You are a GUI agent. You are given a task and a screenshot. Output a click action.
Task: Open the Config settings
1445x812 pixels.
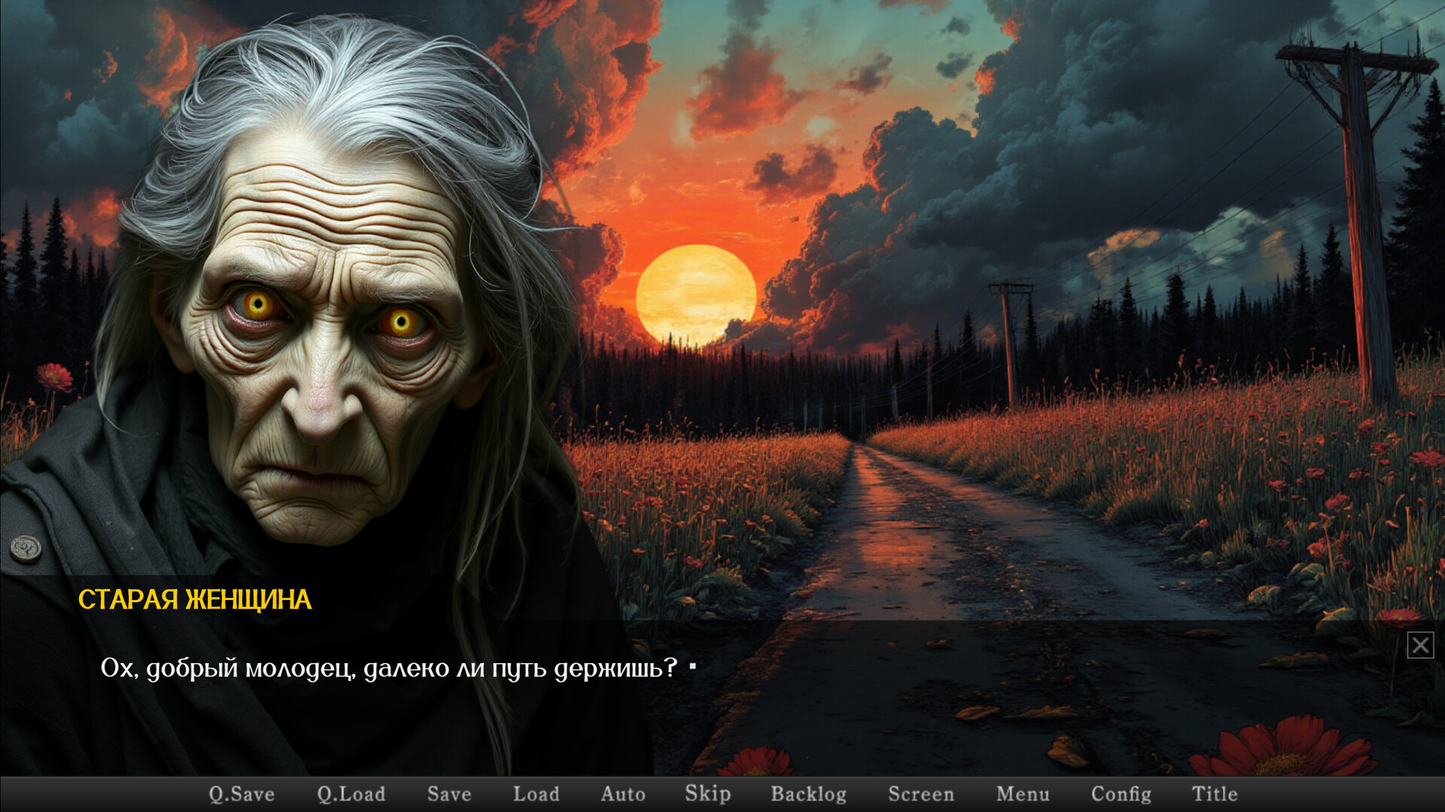[1121, 794]
